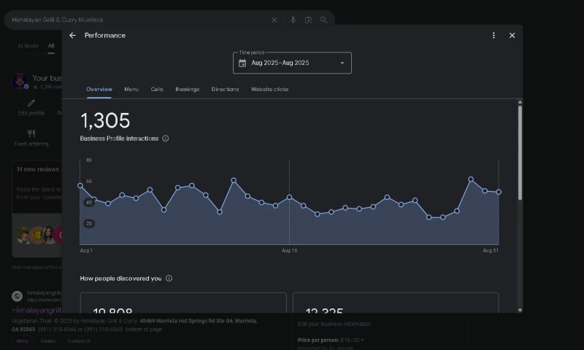Image resolution: width=584 pixels, height=350 pixels.
Task: Select the Directions tab
Action: [x=225, y=89]
